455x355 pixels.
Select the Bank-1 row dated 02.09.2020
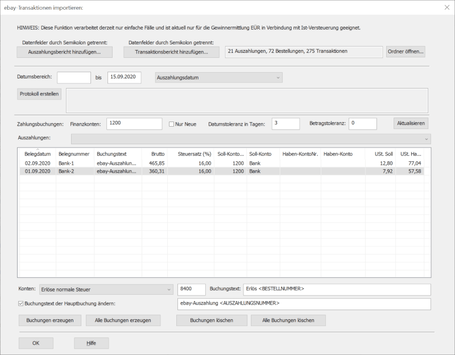[x=222, y=163]
